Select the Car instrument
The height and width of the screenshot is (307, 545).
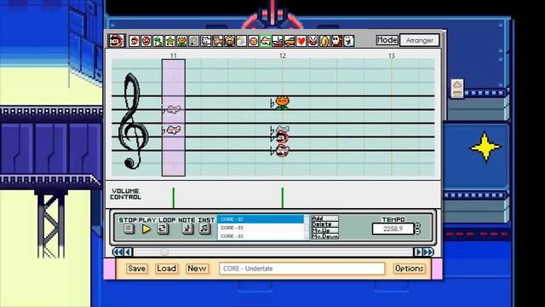(290, 41)
